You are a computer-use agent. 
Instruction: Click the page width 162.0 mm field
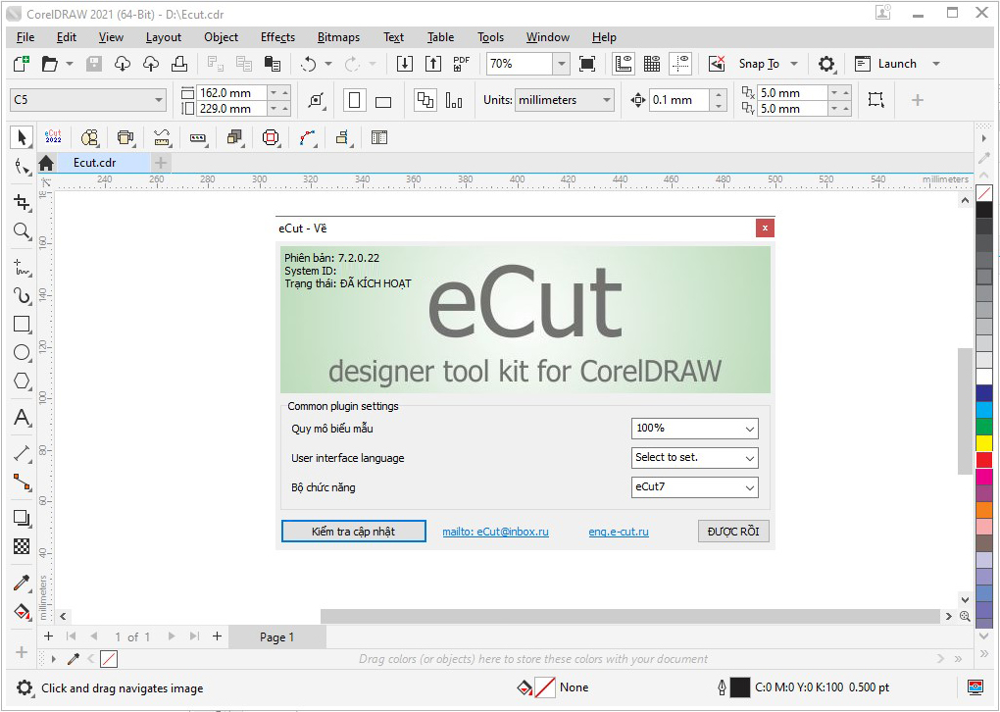232,92
